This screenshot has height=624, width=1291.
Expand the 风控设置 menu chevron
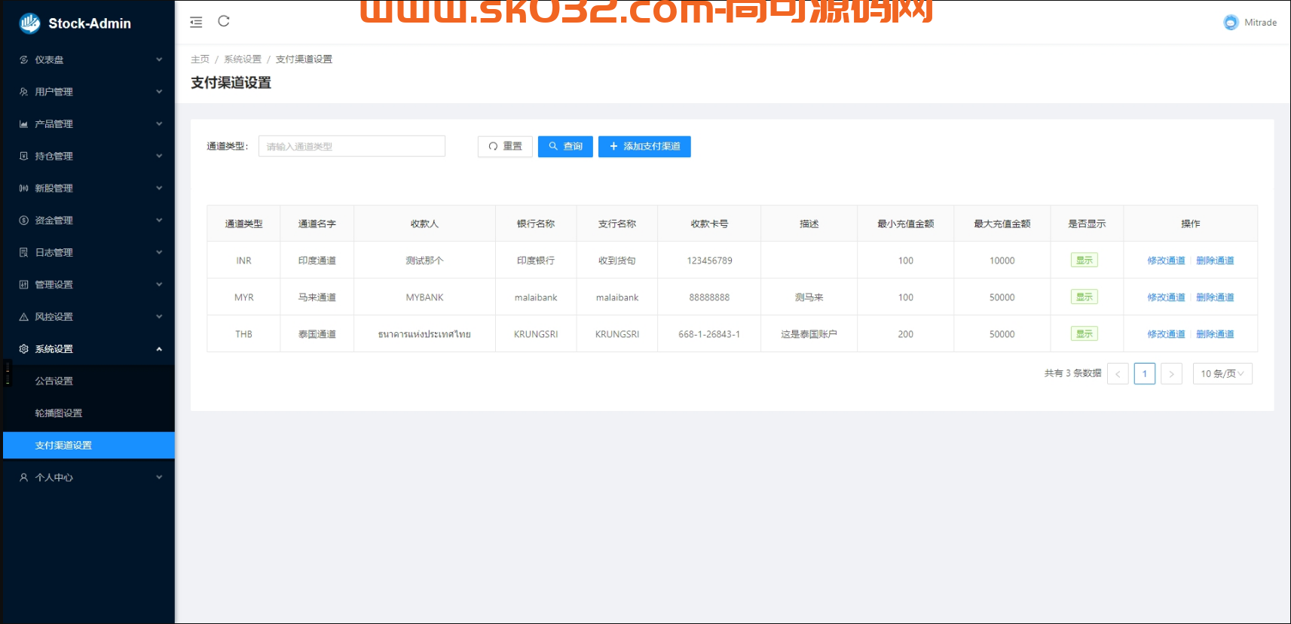pos(159,317)
